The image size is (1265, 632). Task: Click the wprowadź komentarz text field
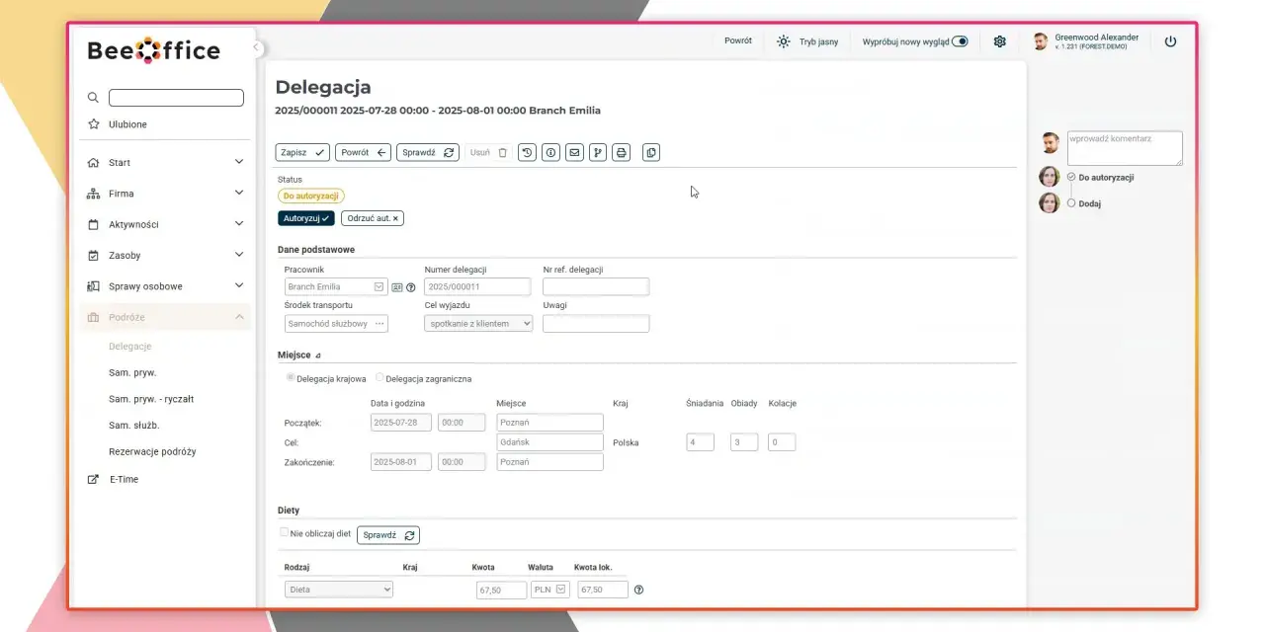coord(1125,148)
